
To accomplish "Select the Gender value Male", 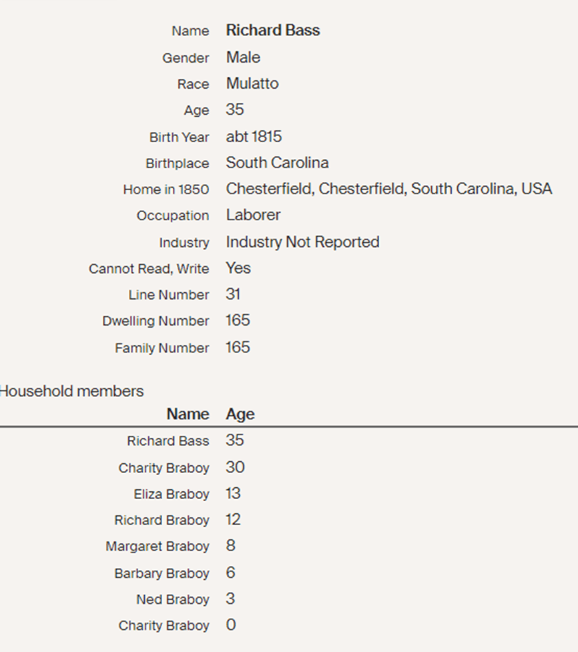I will point(243,57).
